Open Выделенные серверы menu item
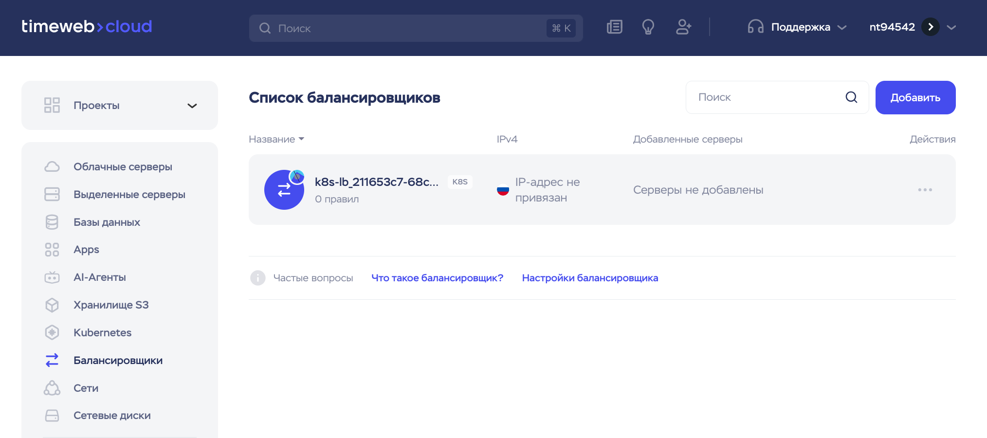 129,195
